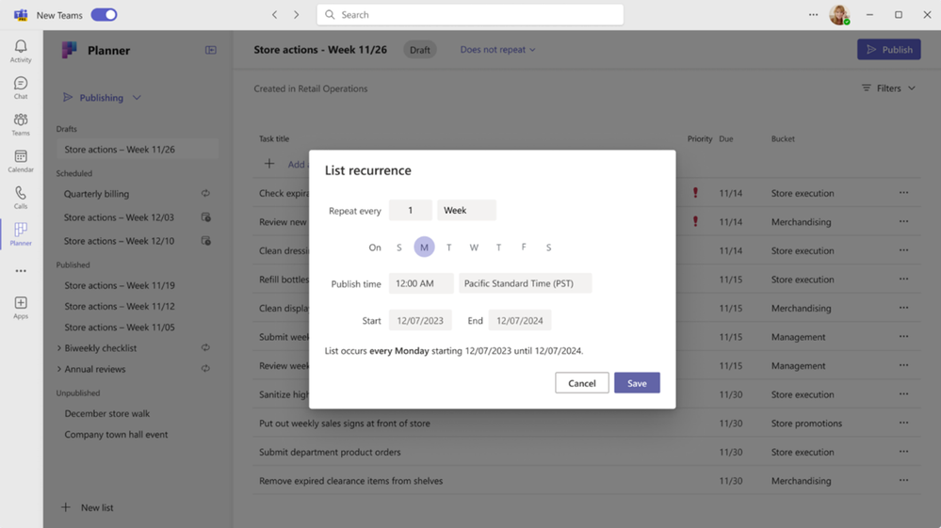This screenshot has height=528, width=941.
Task: Open the 12:00 AM publish time dropdown
Action: [x=421, y=283]
